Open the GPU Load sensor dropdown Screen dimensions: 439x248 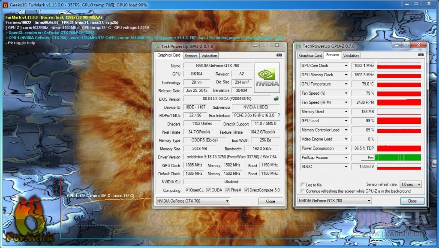(346, 121)
